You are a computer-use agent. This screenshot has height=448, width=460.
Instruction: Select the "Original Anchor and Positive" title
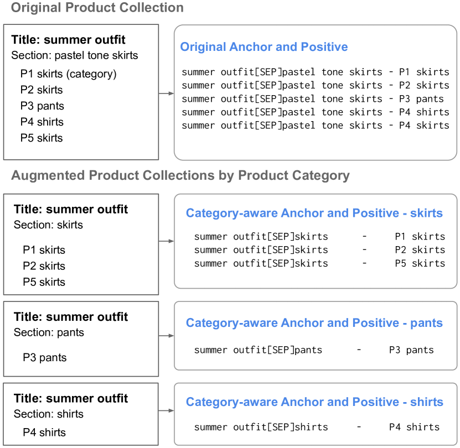point(264,47)
